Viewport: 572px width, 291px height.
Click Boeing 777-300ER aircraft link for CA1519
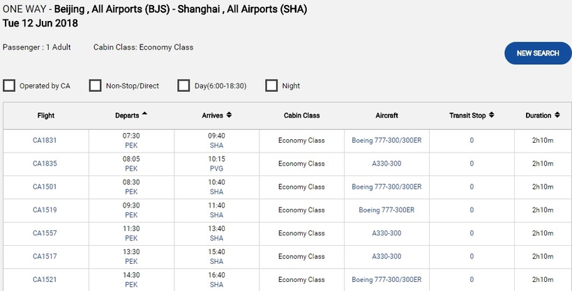[x=386, y=210]
